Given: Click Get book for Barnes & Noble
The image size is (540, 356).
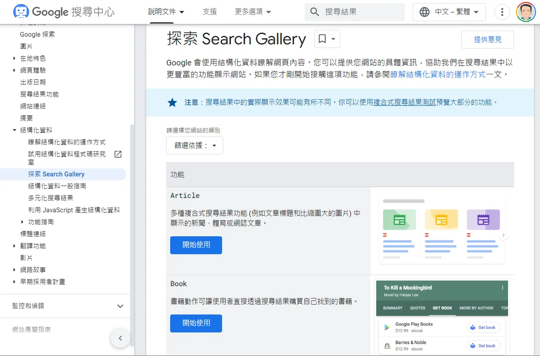Looking at the screenshot, I should coord(483,346).
